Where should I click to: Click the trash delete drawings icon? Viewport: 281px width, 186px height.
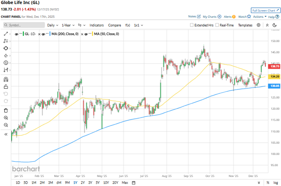click(x=6, y=110)
